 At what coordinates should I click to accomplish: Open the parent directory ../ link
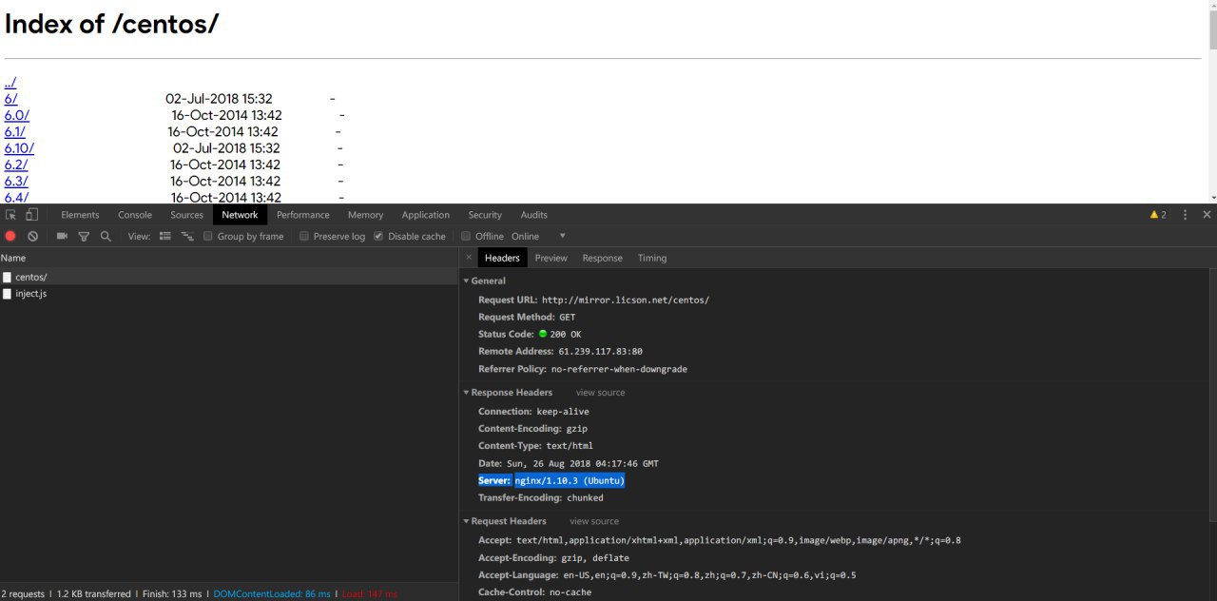tap(10, 82)
